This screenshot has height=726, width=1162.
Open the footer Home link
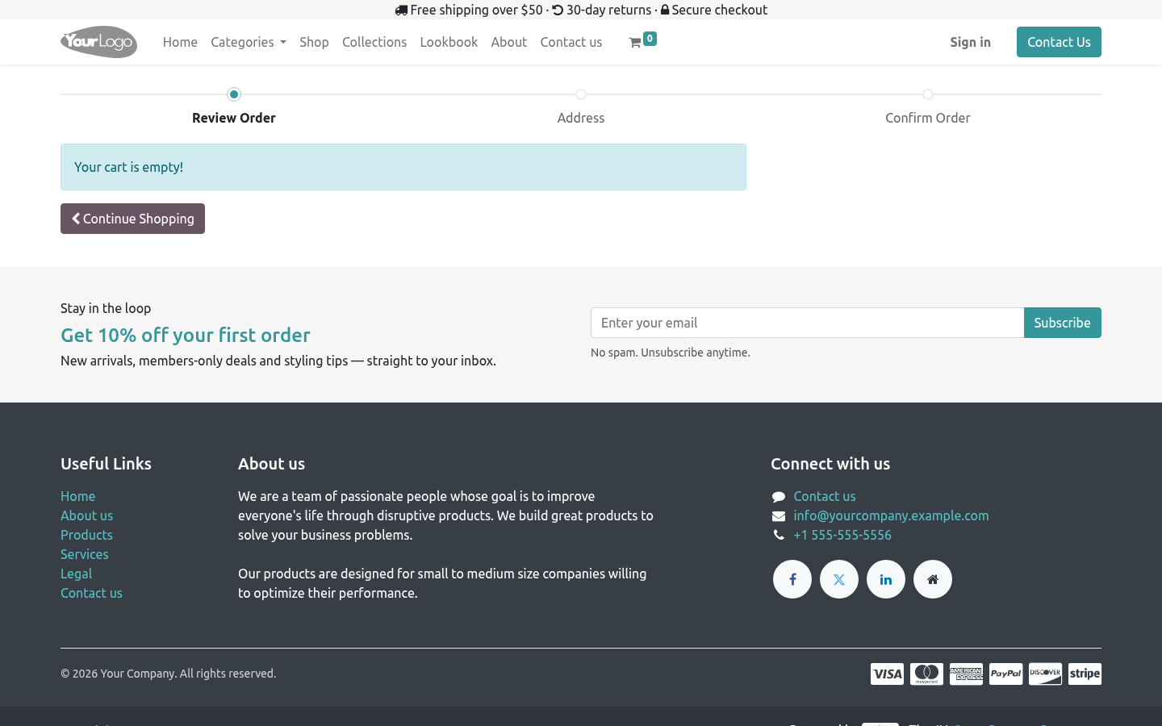coord(77,496)
